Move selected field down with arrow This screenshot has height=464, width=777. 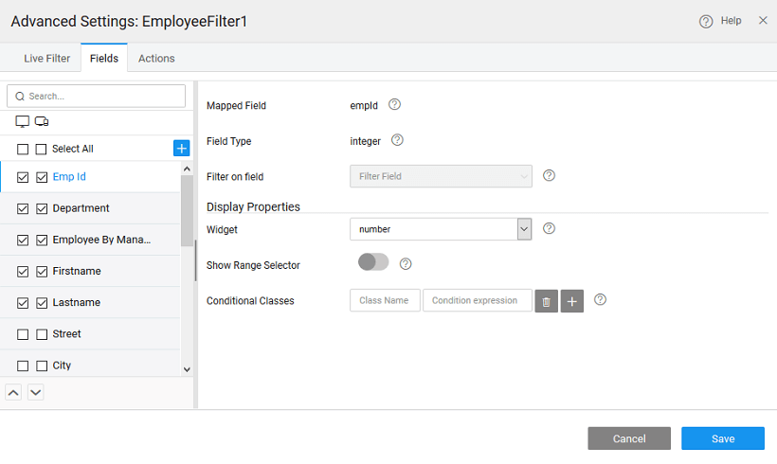35,392
